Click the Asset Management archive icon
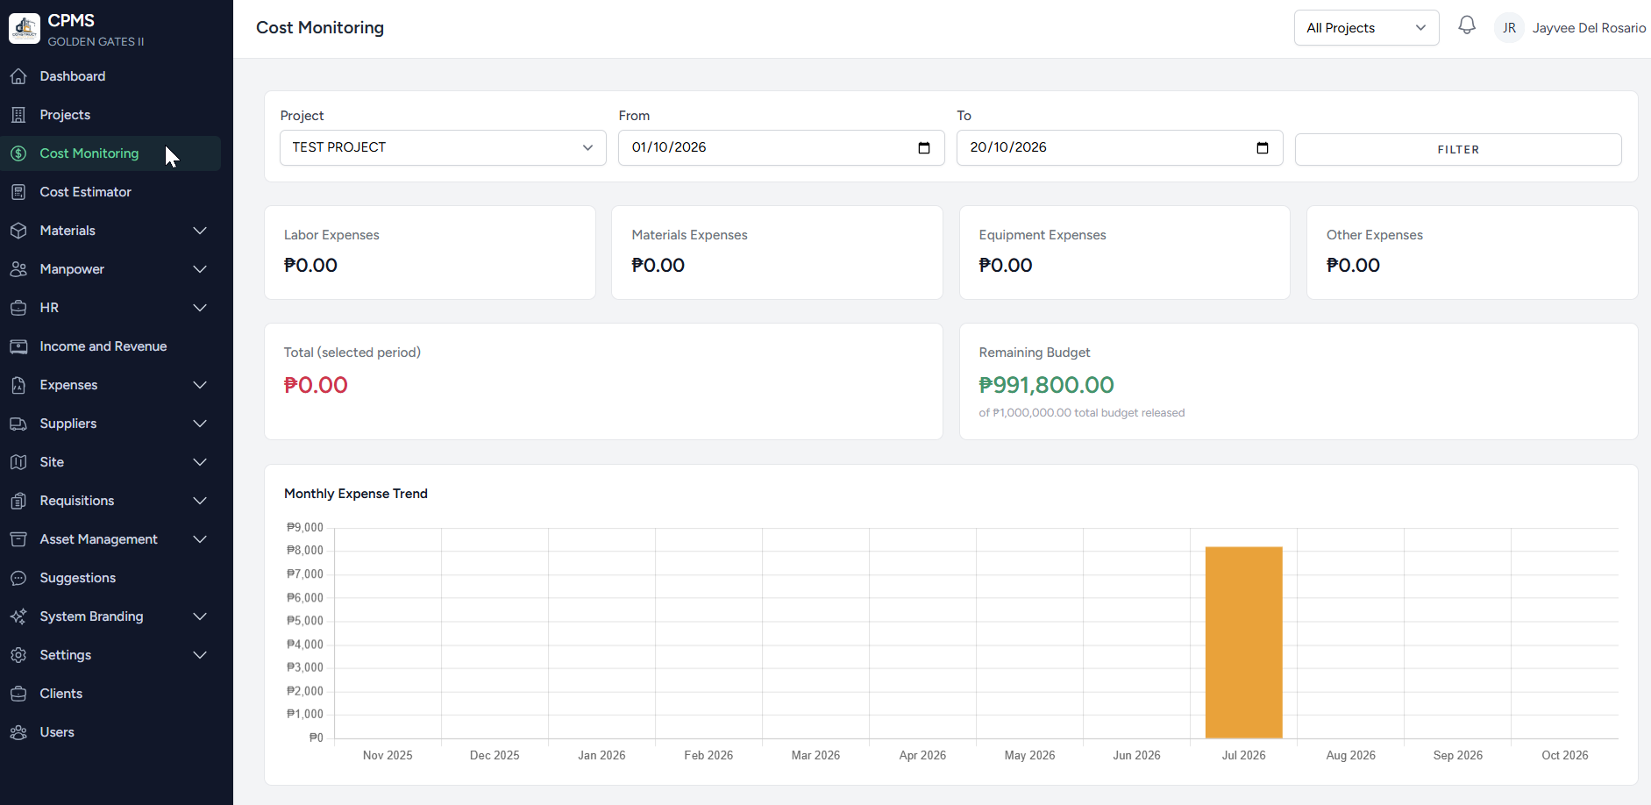Viewport: 1651px width, 805px height. pos(18,539)
